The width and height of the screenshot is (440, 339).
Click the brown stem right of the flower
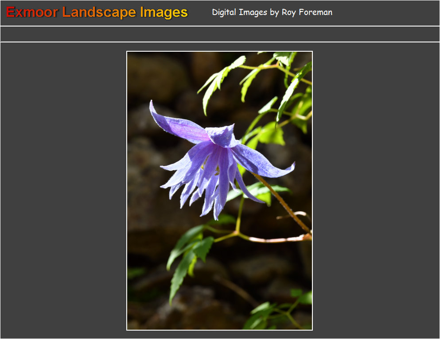point(284,203)
